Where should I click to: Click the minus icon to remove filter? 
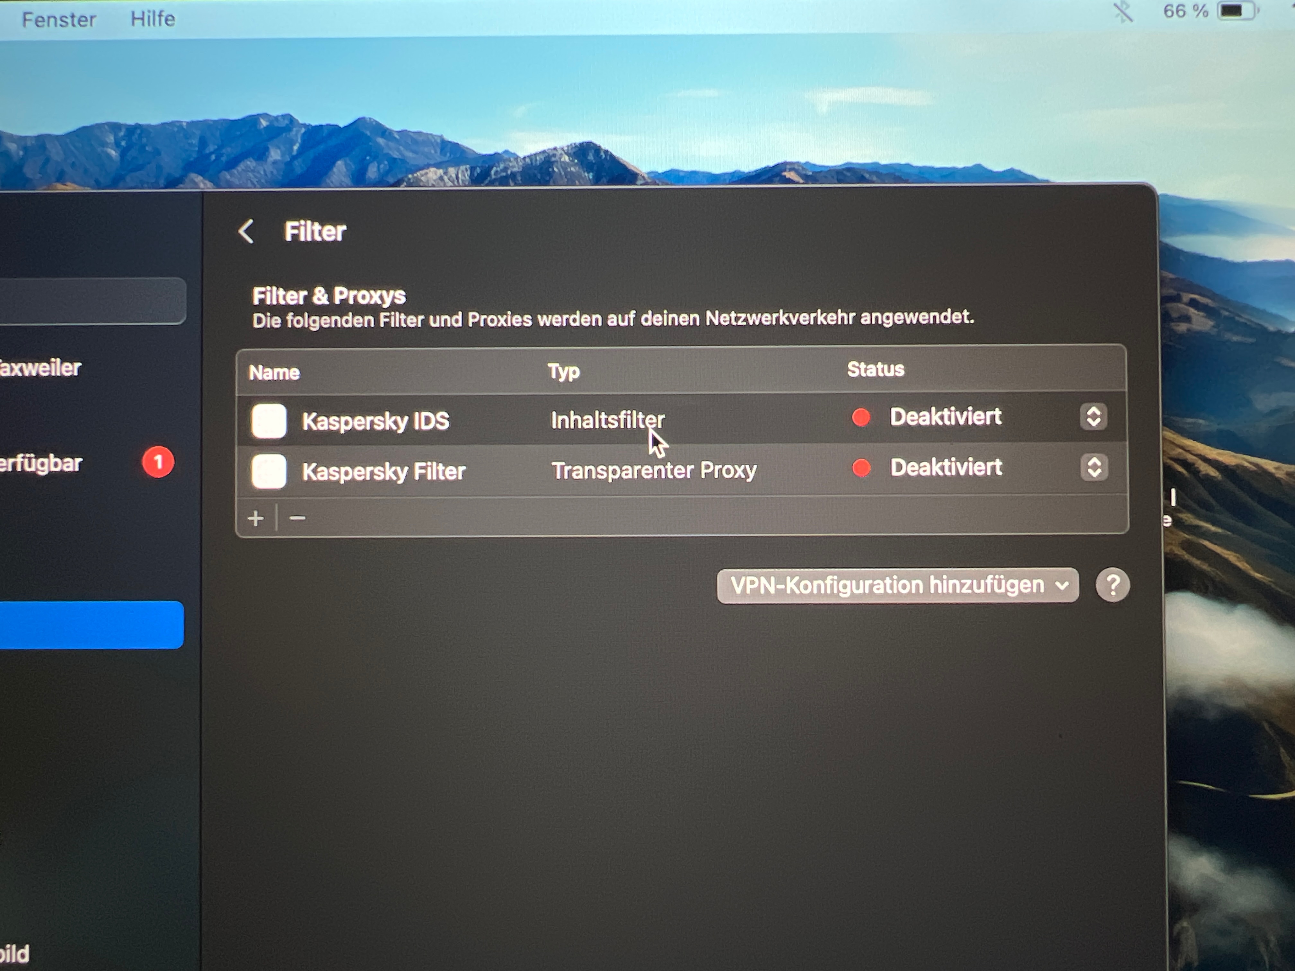pyautogui.click(x=297, y=518)
